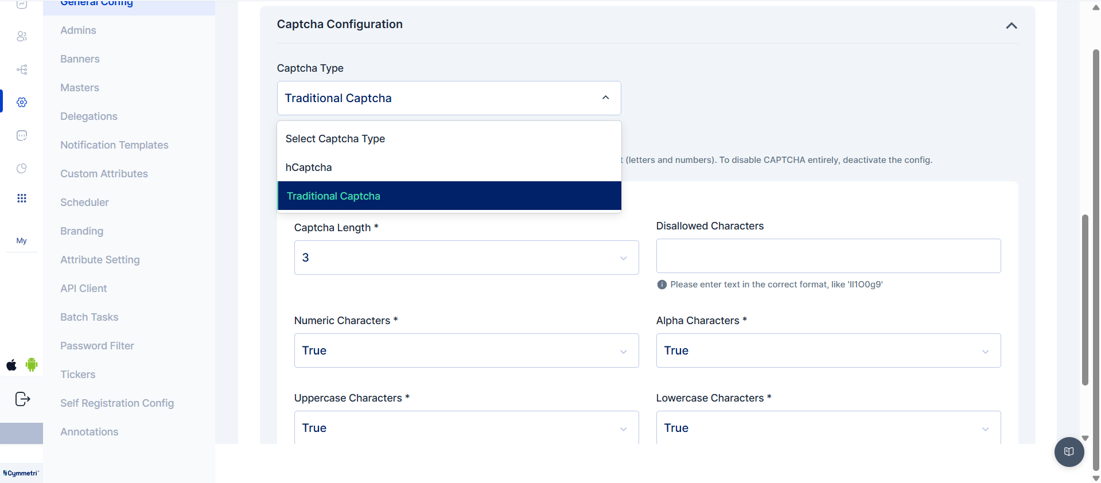The image size is (1101, 483).
Task: Click the Apple app download icon
Action: [11, 365]
